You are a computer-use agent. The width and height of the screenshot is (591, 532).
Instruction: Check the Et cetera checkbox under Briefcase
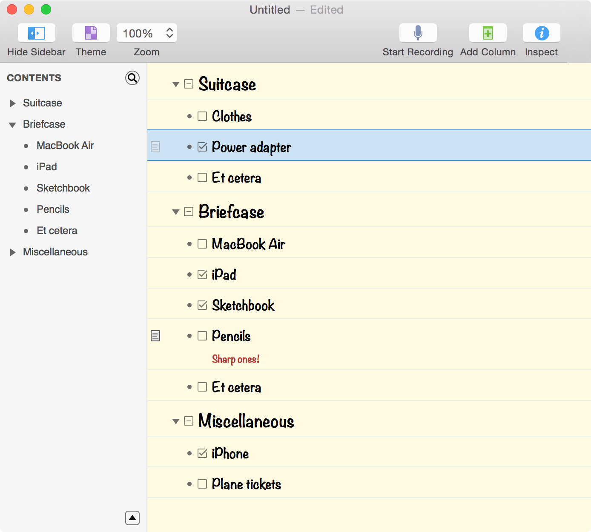pos(202,387)
